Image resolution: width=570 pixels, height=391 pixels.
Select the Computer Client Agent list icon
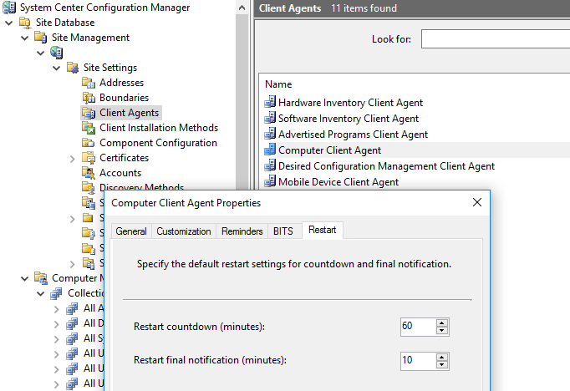(270, 150)
